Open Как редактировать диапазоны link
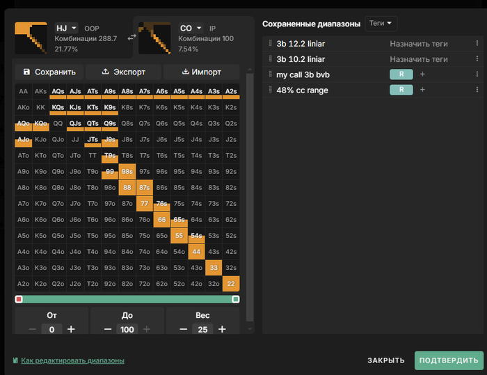This screenshot has height=375, width=487. (72, 360)
